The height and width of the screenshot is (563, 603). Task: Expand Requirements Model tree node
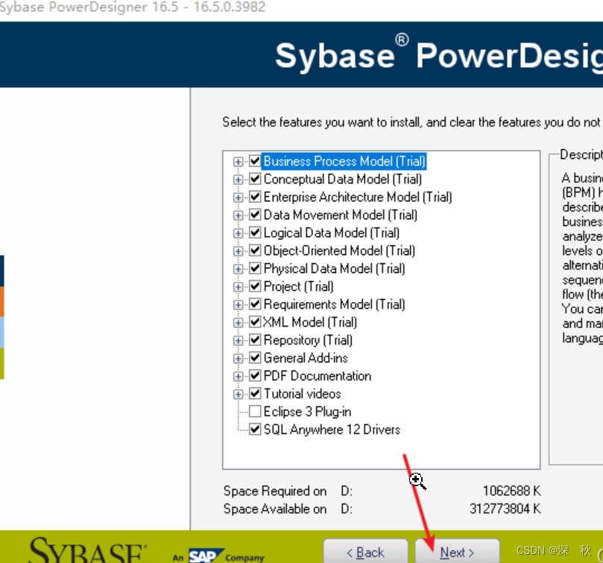click(238, 305)
